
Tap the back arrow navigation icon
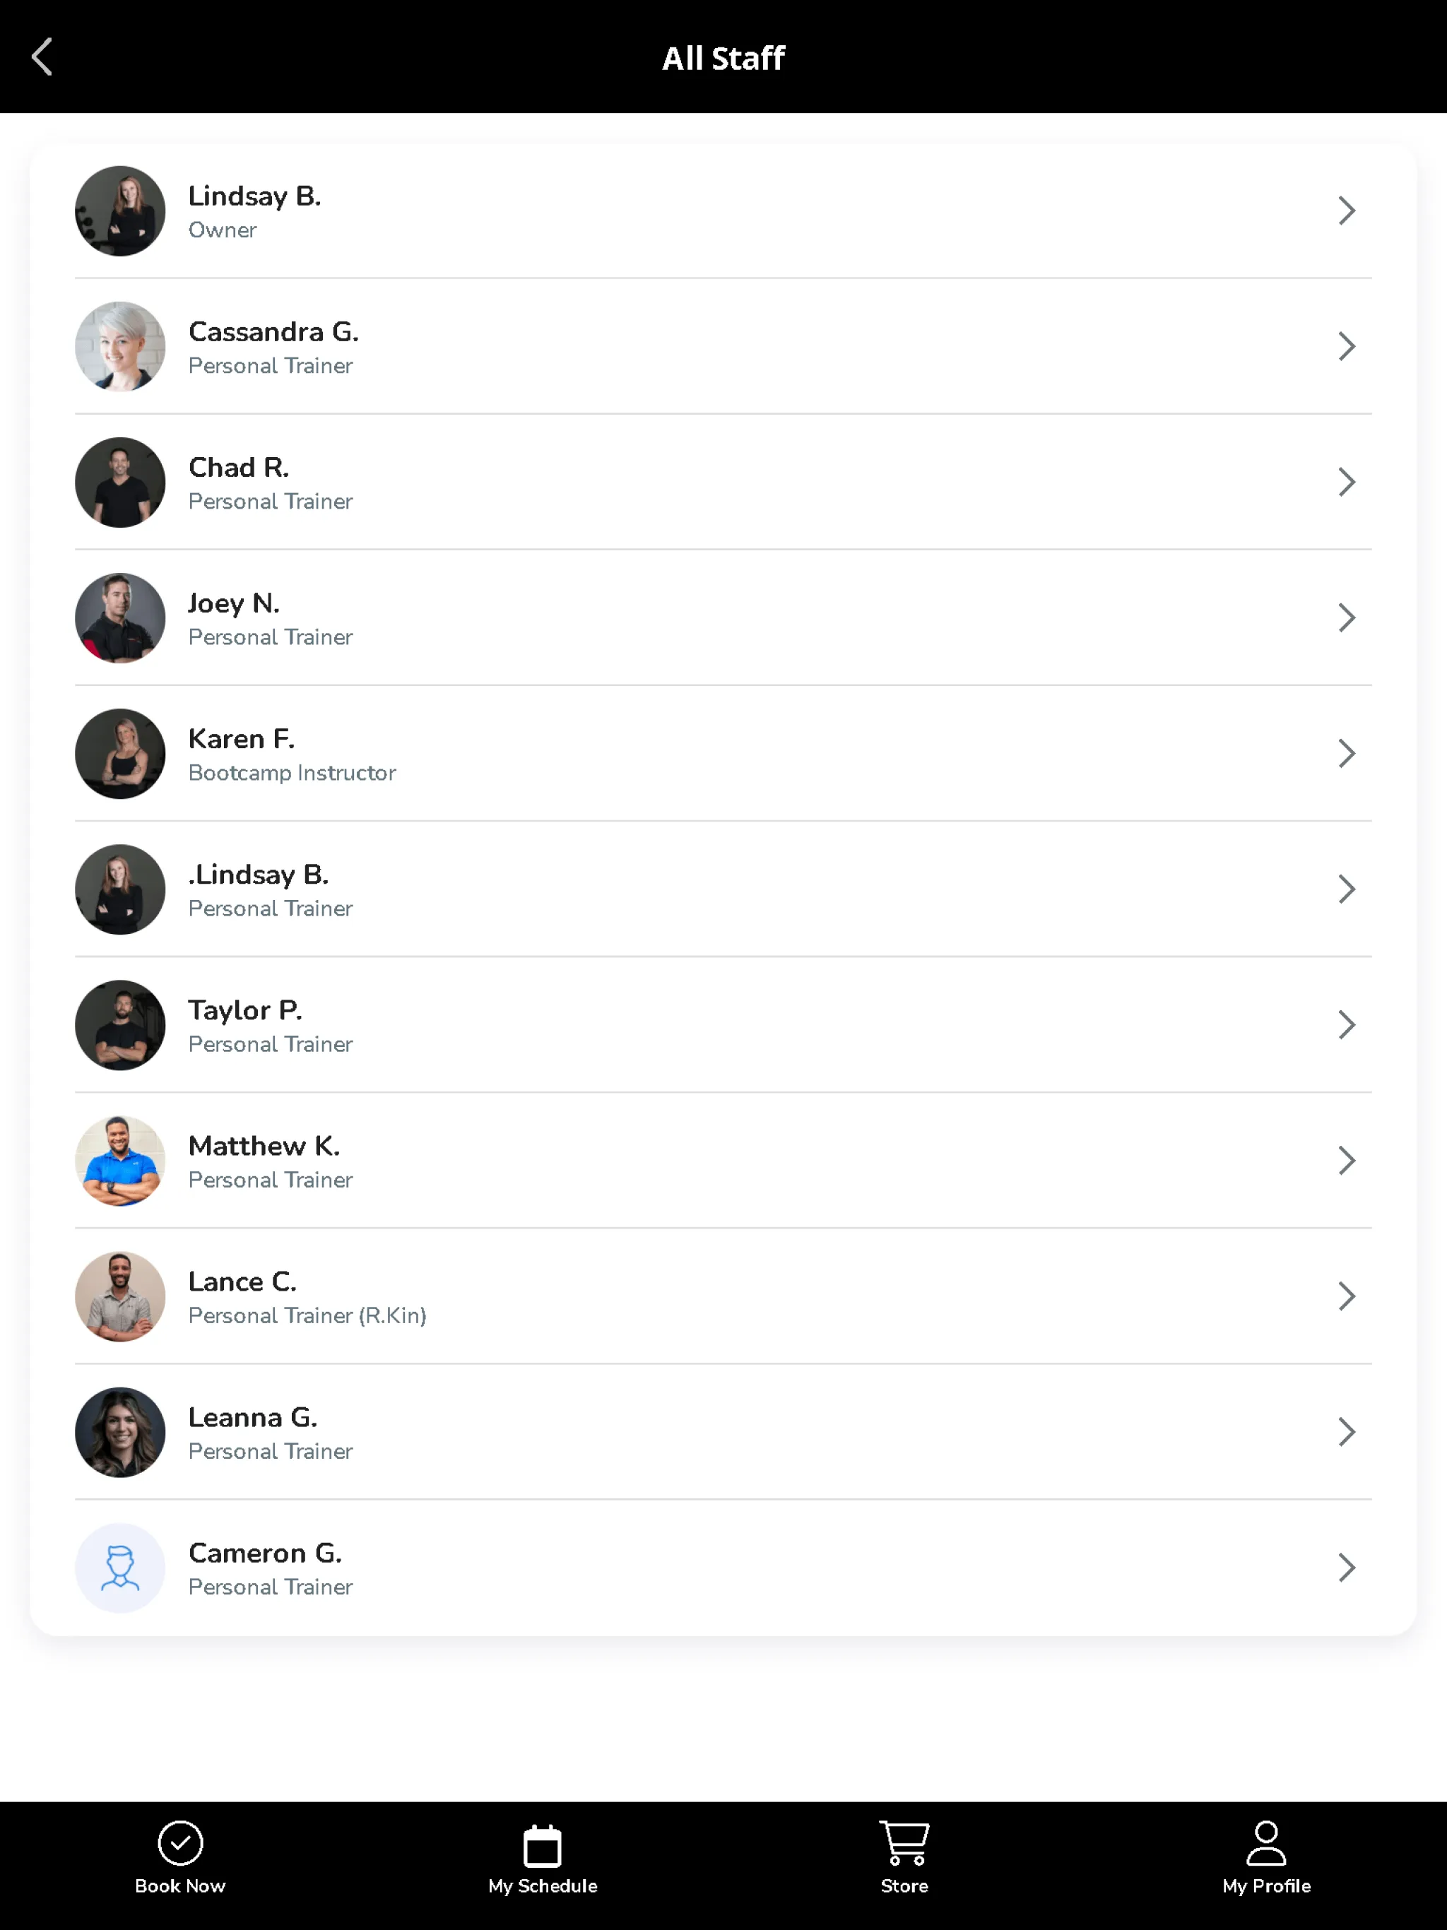41,57
